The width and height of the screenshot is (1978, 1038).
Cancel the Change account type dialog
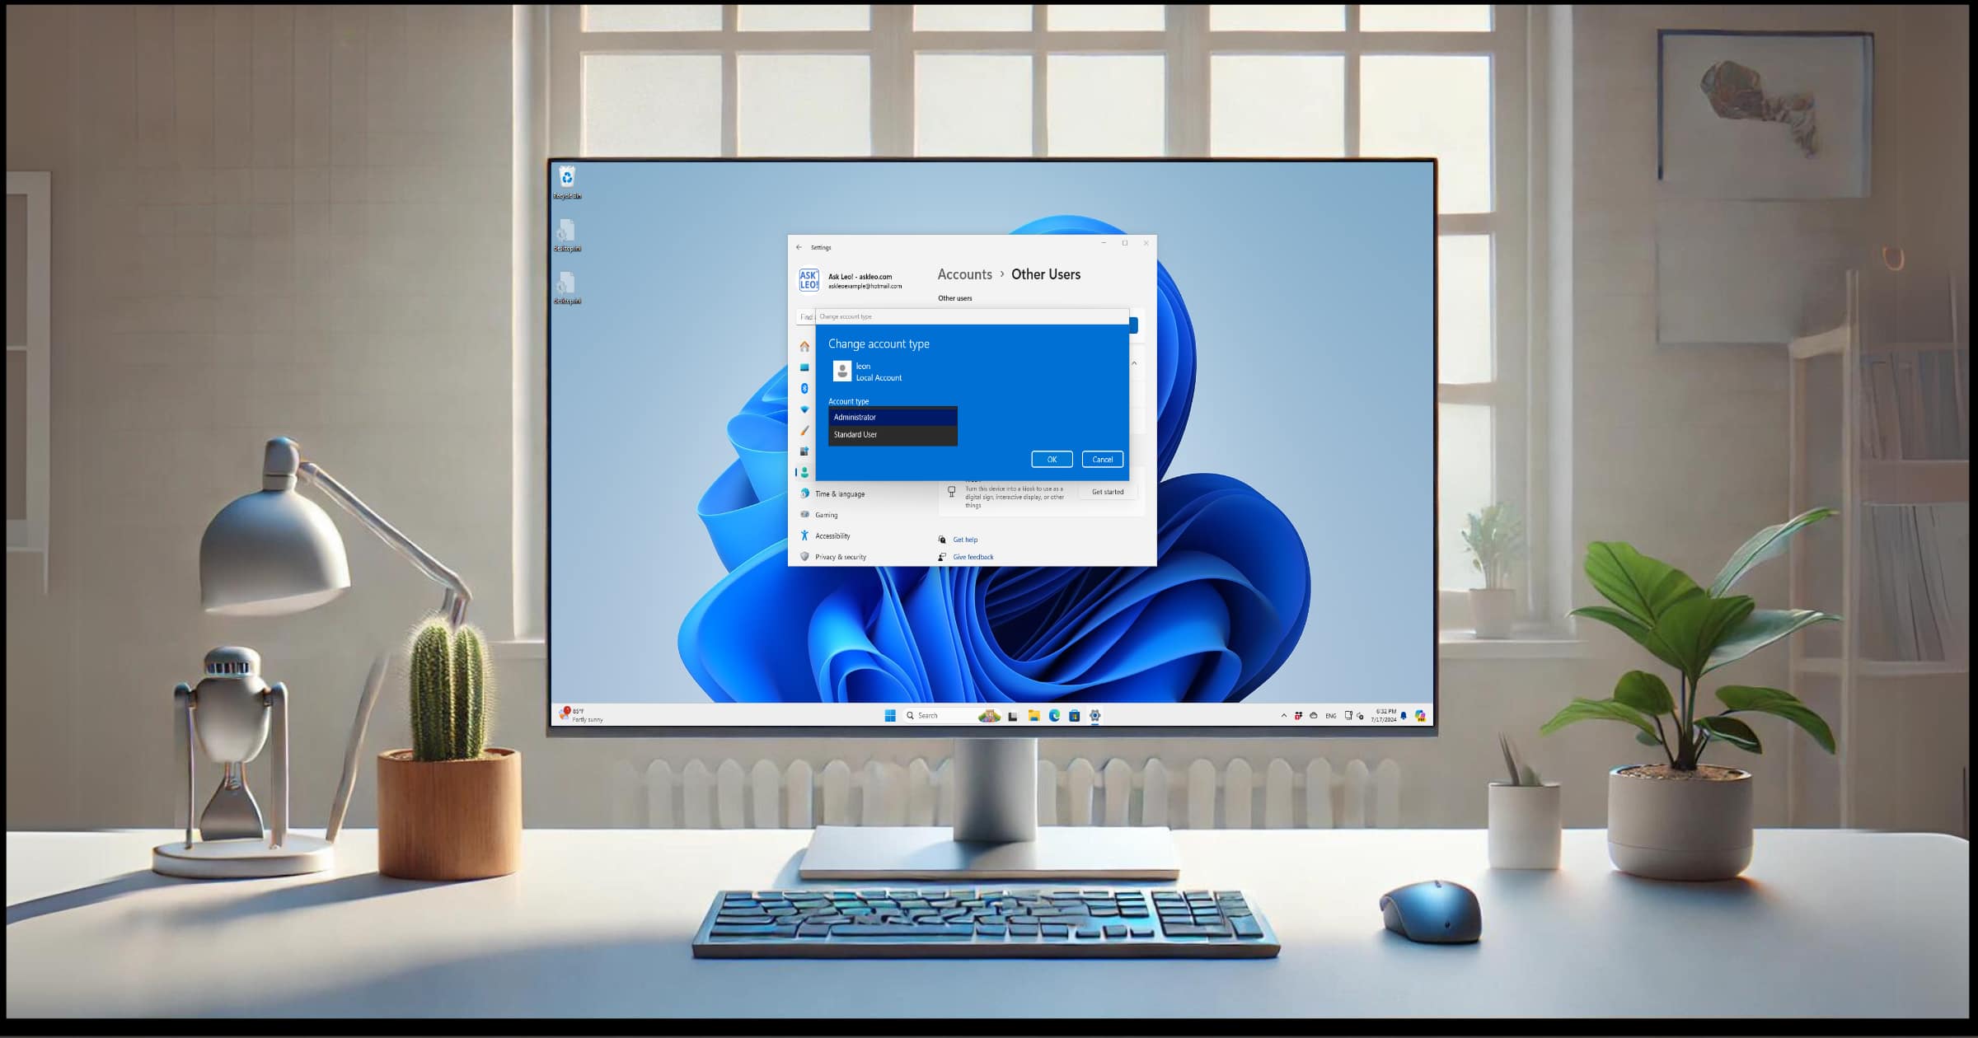click(1103, 460)
